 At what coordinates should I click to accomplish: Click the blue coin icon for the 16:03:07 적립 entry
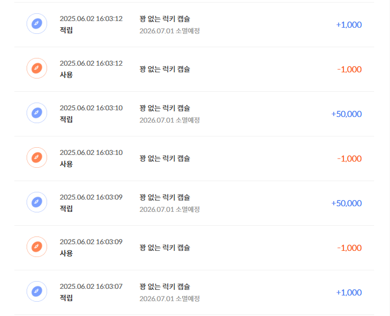click(x=37, y=291)
